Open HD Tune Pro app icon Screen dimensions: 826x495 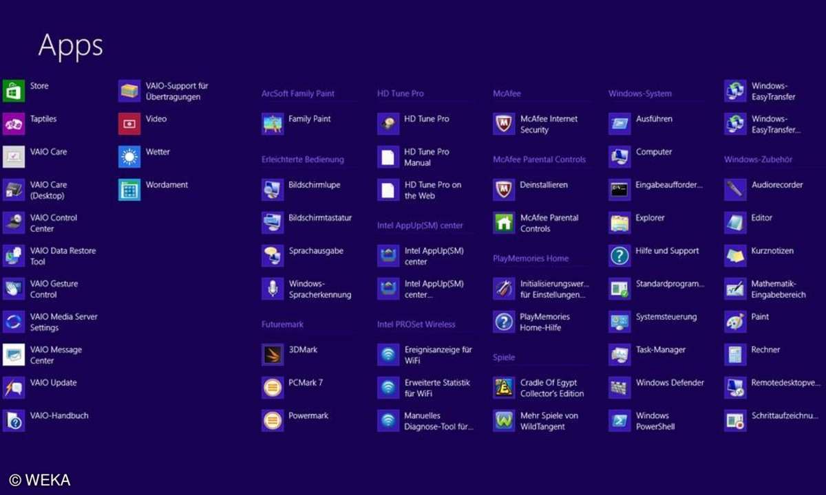point(388,124)
